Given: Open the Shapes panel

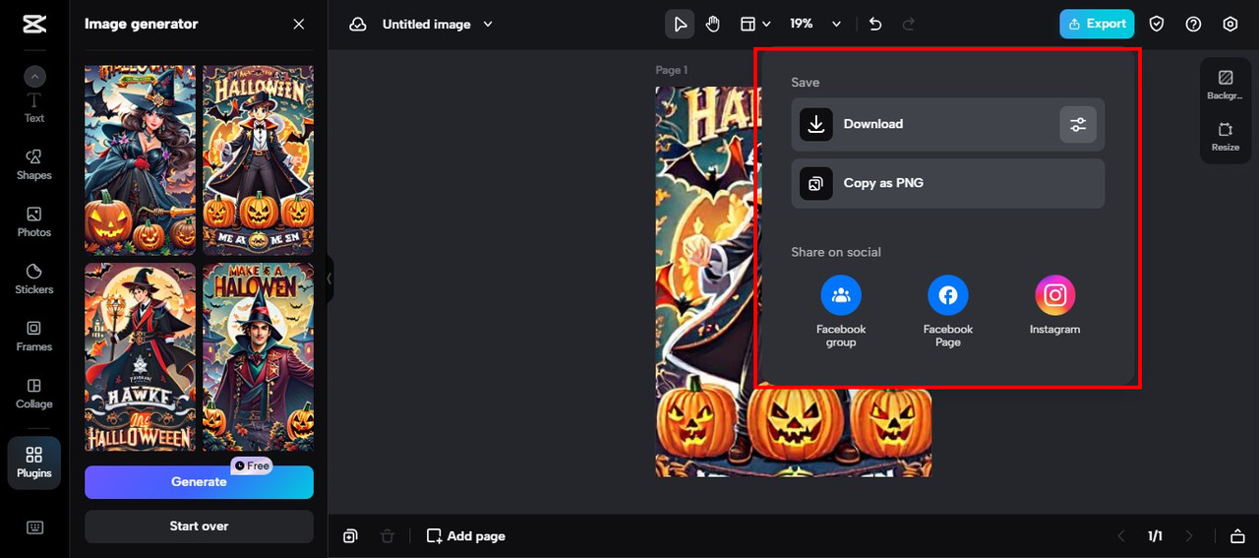Looking at the screenshot, I should [34, 164].
